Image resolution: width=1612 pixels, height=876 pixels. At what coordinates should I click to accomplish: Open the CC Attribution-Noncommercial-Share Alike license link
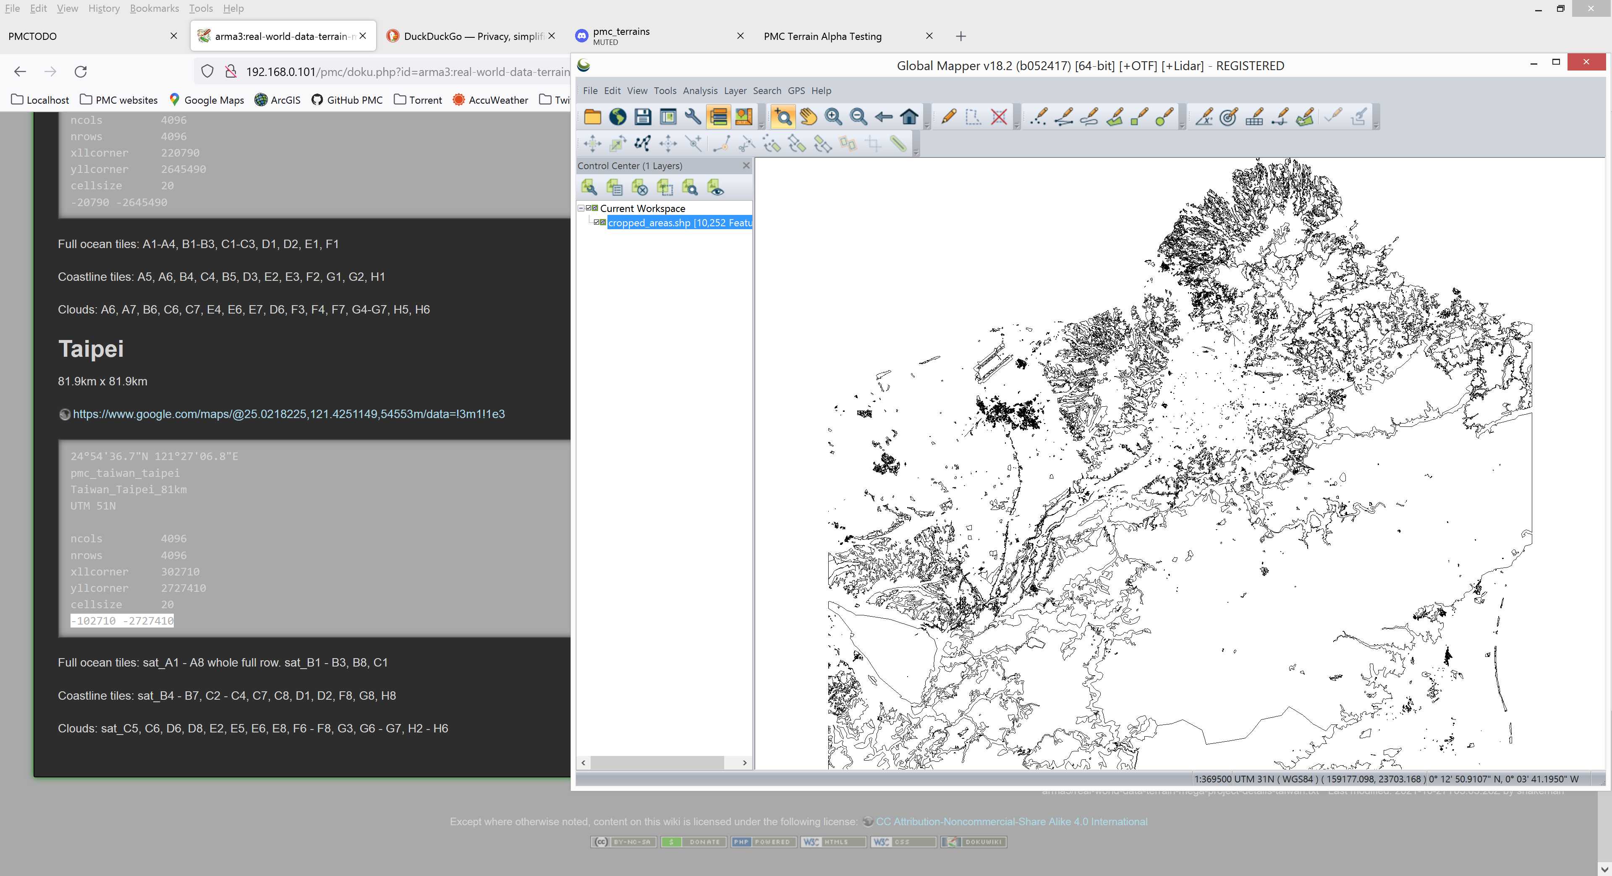pyautogui.click(x=1011, y=821)
